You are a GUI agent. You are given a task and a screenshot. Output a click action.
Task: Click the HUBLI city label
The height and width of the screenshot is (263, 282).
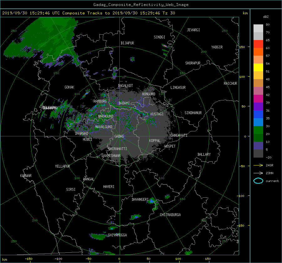tap(87, 139)
